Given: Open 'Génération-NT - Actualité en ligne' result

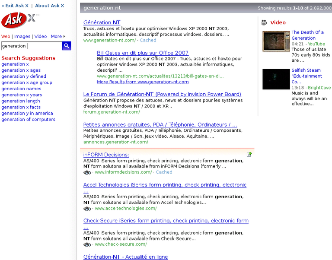Looking at the screenshot, I should pyautogui.click(x=125, y=257).
